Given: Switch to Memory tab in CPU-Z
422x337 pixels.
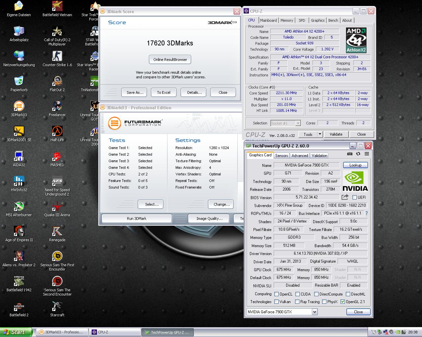Looking at the screenshot, I should [287, 20].
